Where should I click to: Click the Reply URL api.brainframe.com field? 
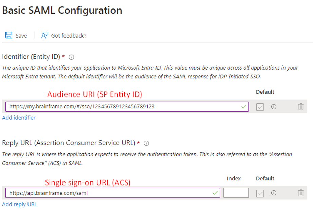(109, 193)
